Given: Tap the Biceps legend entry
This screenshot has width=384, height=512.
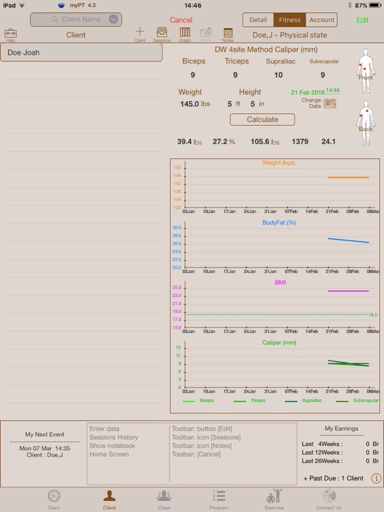Looking at the screenshot, I should (x=198, y=401).
